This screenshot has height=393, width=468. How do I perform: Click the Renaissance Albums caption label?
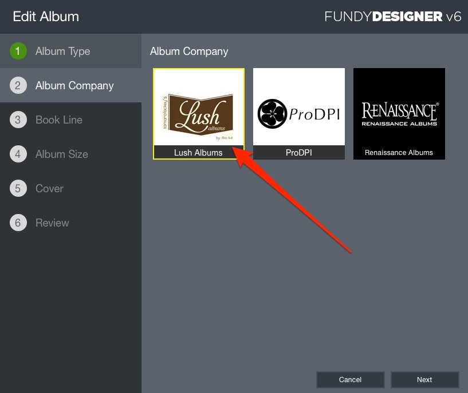tap(399, 153)
